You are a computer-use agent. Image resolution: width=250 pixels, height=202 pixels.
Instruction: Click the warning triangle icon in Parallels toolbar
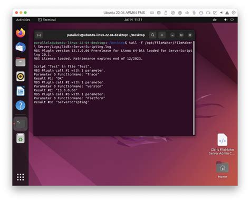pos(227,13)
